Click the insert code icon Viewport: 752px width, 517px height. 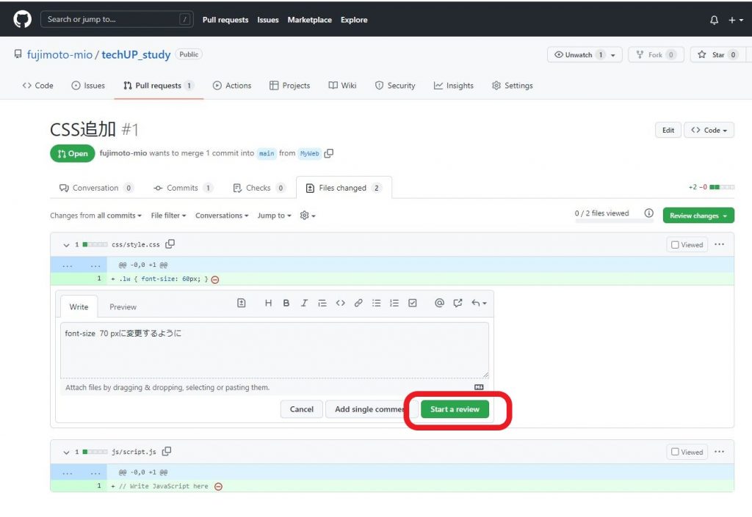coord(340,303)
